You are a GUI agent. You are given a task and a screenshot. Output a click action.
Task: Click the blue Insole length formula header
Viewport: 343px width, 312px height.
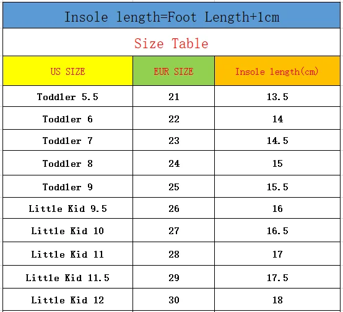pyautogui.click(x=171, y=15)
